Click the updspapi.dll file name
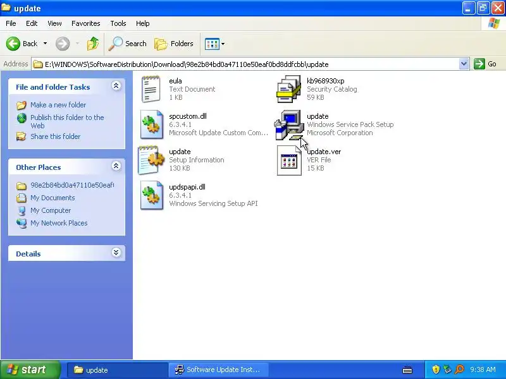Screen dimensions: 506x379 tap(187, 187)
